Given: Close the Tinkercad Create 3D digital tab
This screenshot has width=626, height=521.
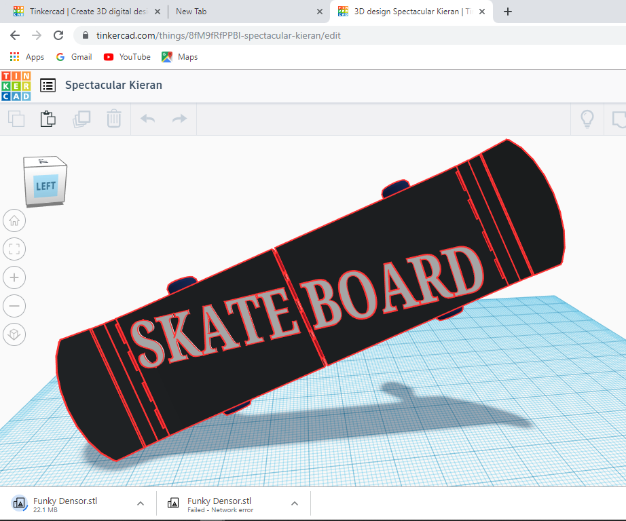Looking at the screenshot, I should click(x=158, y=12).
